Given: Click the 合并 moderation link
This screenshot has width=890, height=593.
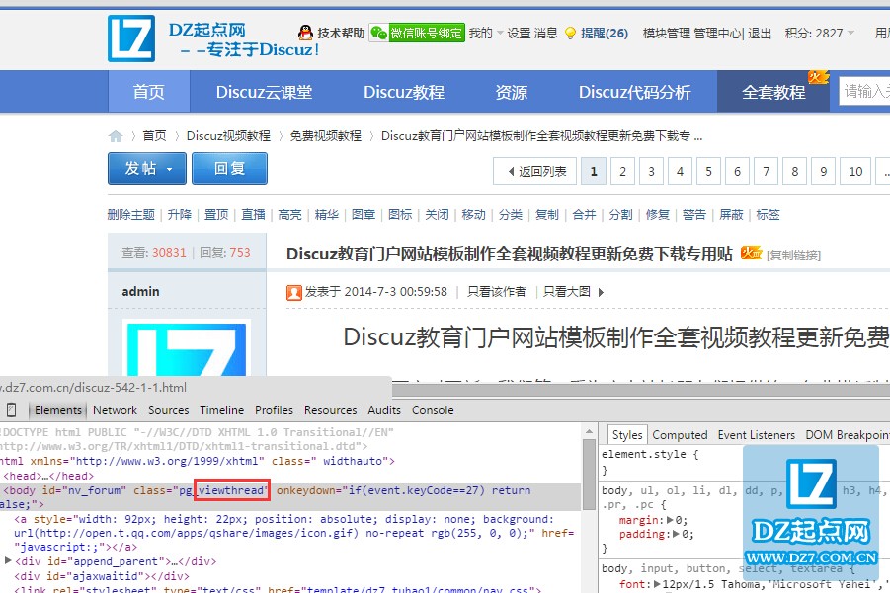Looking at the screenshot, I should click(584, 215).
